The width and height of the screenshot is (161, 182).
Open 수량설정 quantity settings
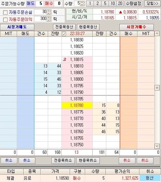point(134,4)
